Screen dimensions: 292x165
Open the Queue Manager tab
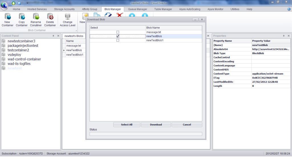click(137, 9)
